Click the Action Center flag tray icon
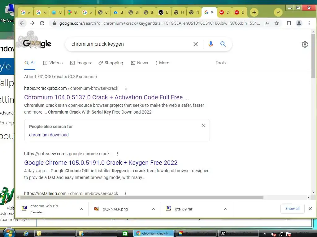 click(289, 234)
